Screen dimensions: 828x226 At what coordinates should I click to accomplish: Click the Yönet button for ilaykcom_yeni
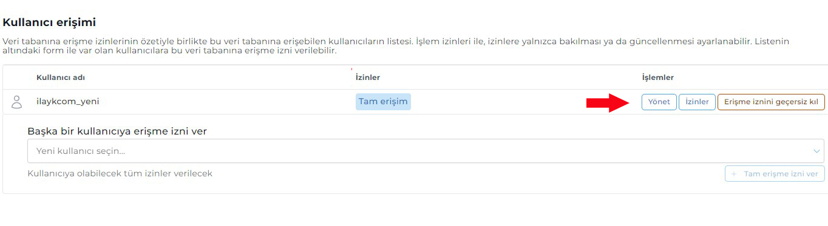pyautogui.click(x=659, y=102)
